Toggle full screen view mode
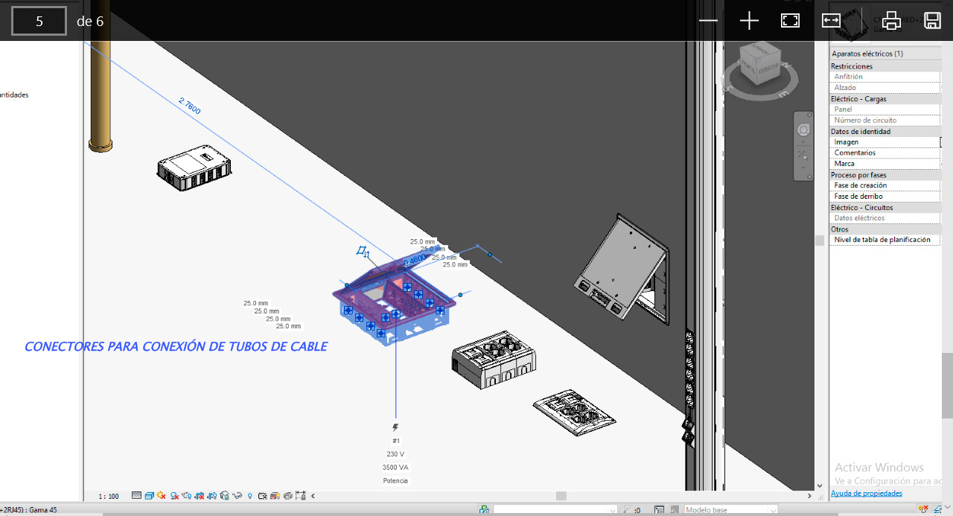The height and width of the screenshot is (516, 953). (790, 21)
